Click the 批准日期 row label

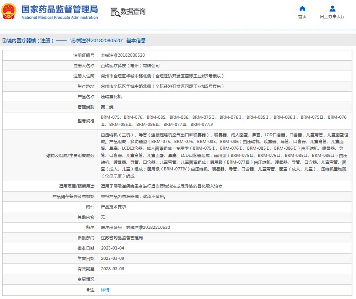click(x=86, y=248)
